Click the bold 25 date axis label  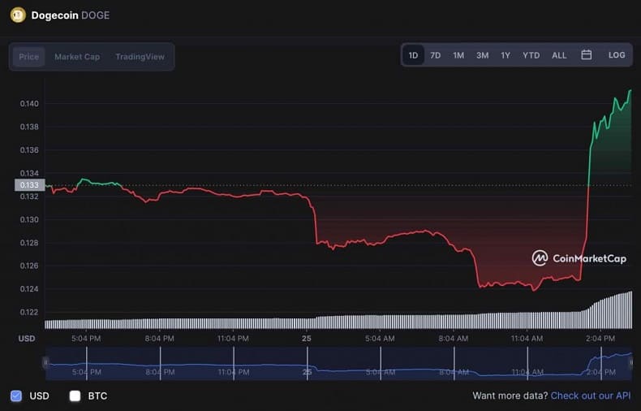(307, 339)
